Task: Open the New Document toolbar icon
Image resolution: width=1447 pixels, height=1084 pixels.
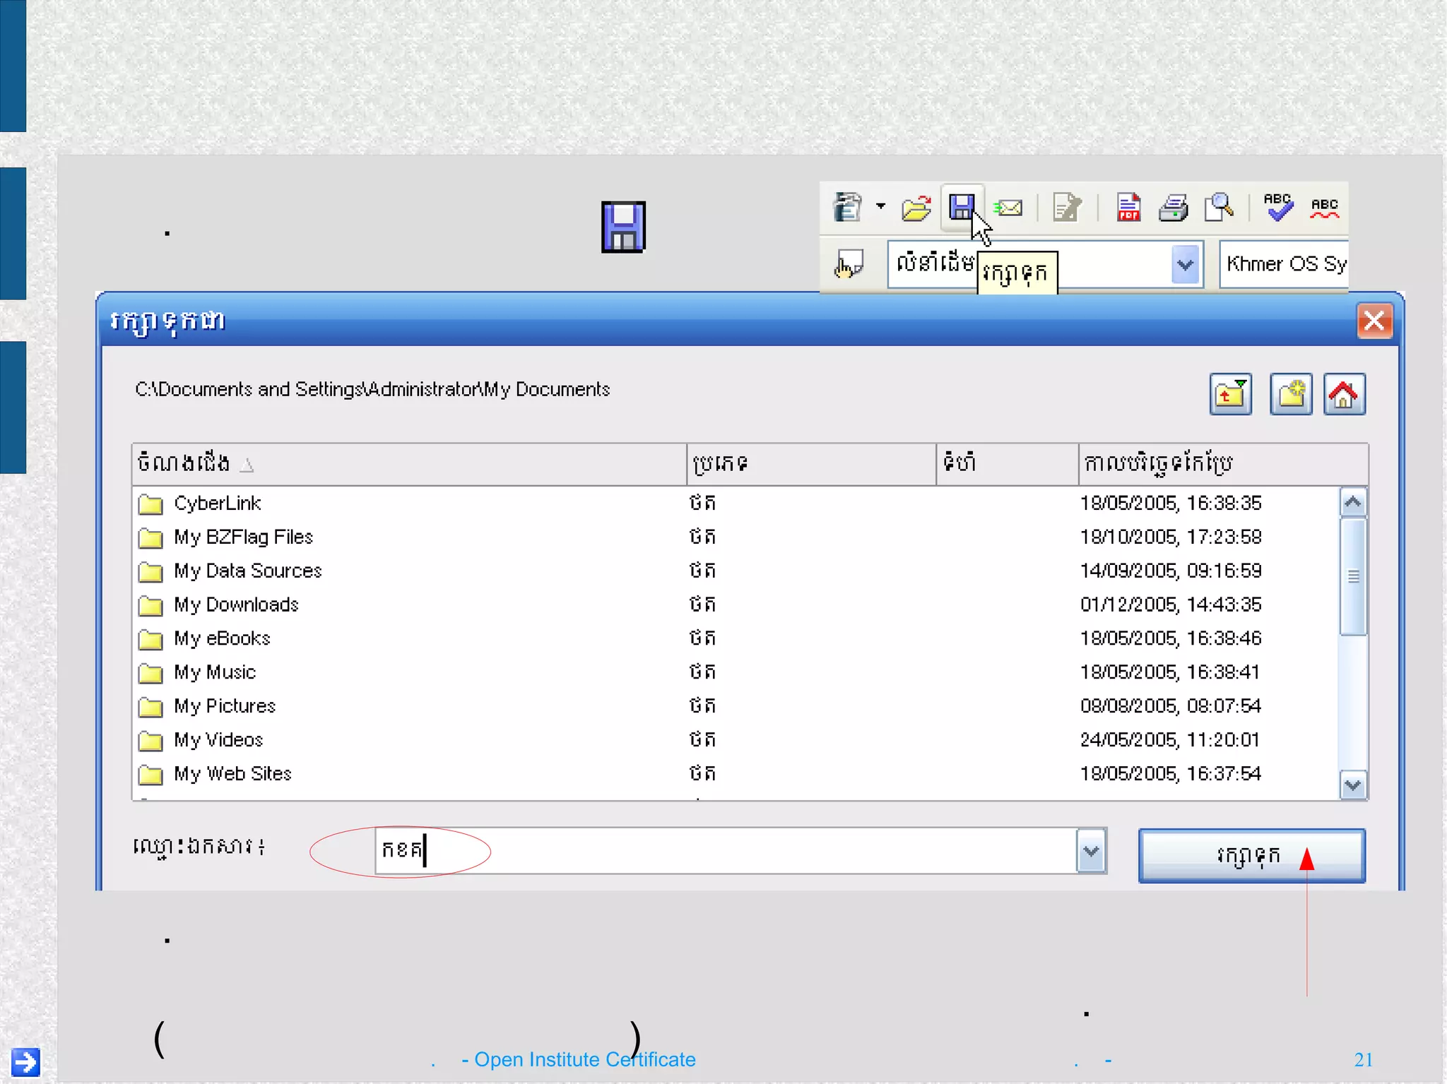Action: pyautogui.click(x=847, y=208)
